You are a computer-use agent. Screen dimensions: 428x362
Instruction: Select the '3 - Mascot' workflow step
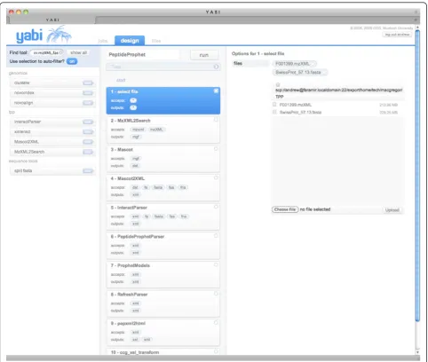pyautogui.click(x=163, y=159)
